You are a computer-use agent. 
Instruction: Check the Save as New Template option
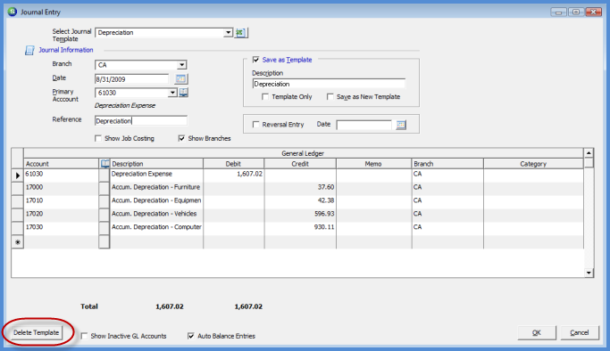coord(330,96)
